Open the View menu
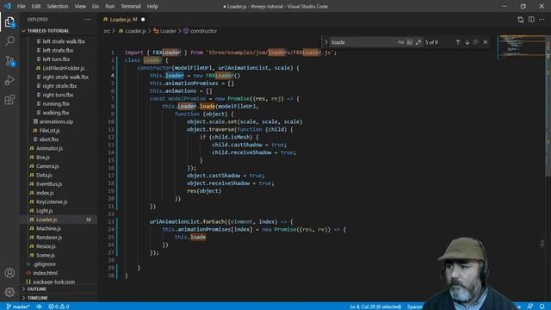The height and width of the screenshot is (310, 551). [x=80, y=6]
